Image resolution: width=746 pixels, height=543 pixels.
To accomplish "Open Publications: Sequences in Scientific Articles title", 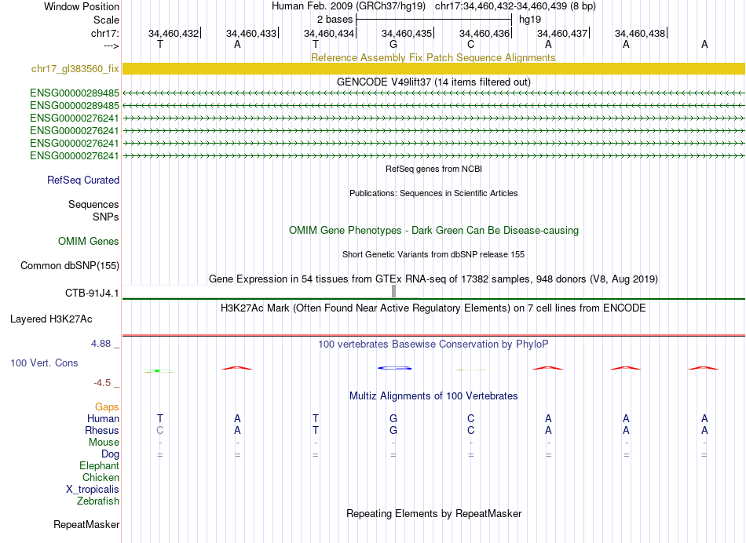I will (433, 193).
